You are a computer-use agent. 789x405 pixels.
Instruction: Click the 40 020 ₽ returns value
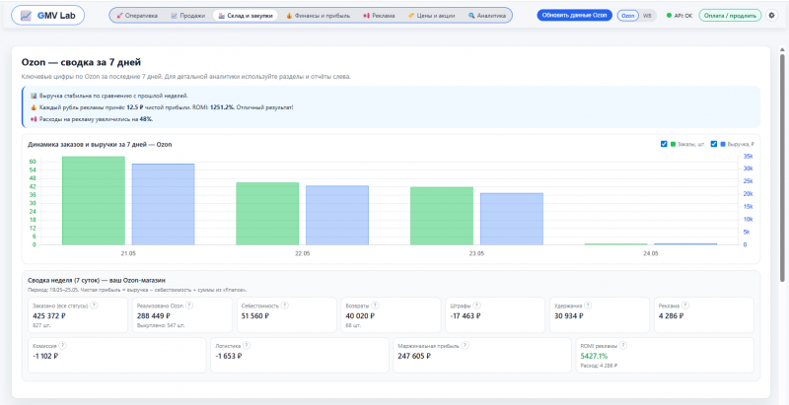tap(361, 316)
